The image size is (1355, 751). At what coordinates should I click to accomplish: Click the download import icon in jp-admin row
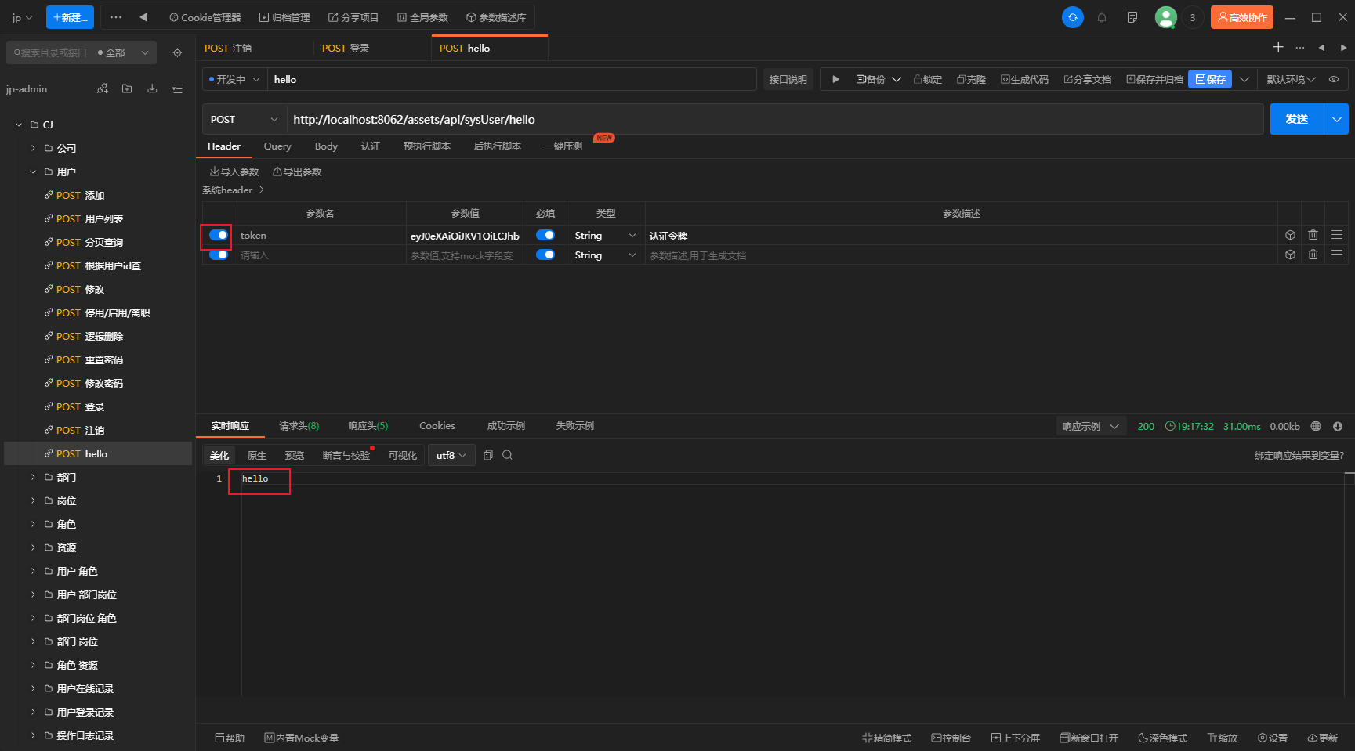point(152,88)
